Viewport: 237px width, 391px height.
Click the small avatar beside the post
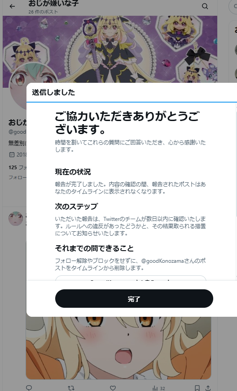coord(16,219)
